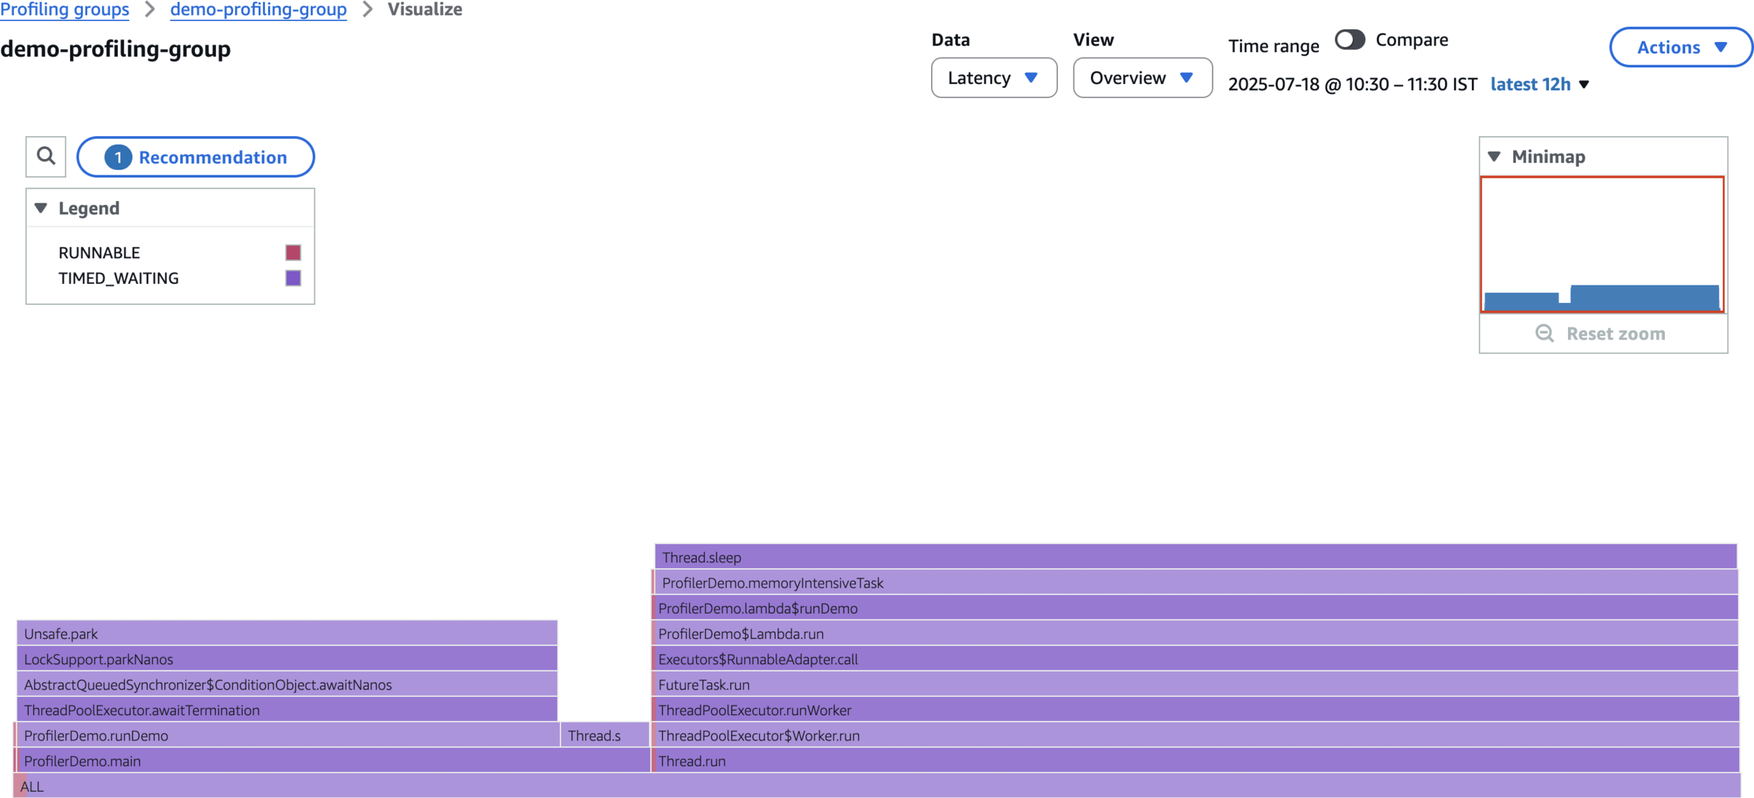Click the RUNNABLE color swatch
Screen dimensions: 1754x798
click(293, 252)
